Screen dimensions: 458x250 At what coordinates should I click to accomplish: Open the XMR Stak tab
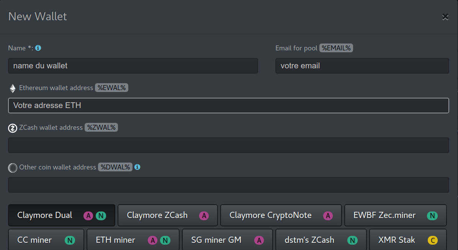tap(408, 240)
